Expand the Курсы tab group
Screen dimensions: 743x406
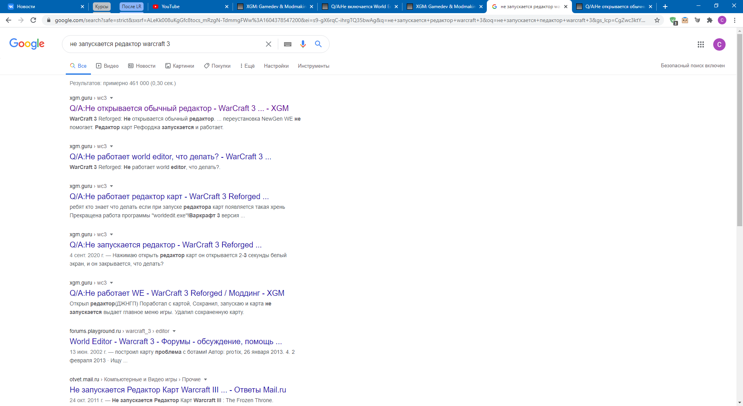tap(102, 7)
